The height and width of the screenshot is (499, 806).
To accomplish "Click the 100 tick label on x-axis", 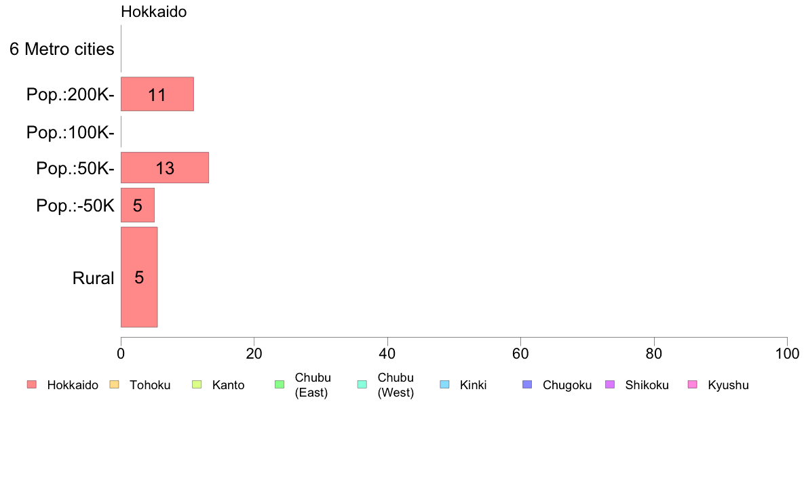I will [x=787, y=353].
